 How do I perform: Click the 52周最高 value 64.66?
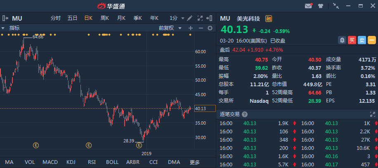[x=315, y=92]
